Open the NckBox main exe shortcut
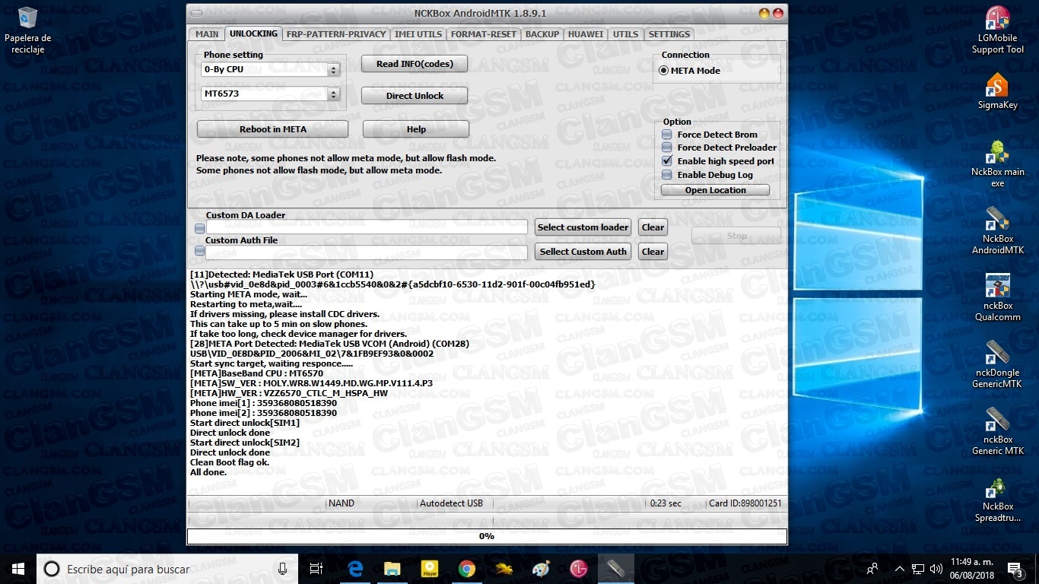 [x=997, y=153]
